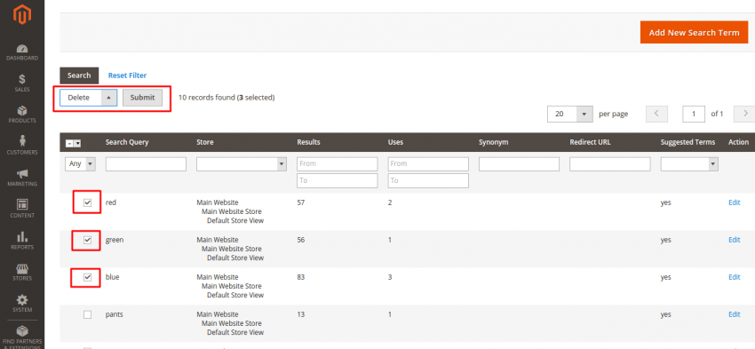Viewport: 755px width, 349px height.
Task: Open the Delete actions dropdown
Action: click(x=88, y=98)
